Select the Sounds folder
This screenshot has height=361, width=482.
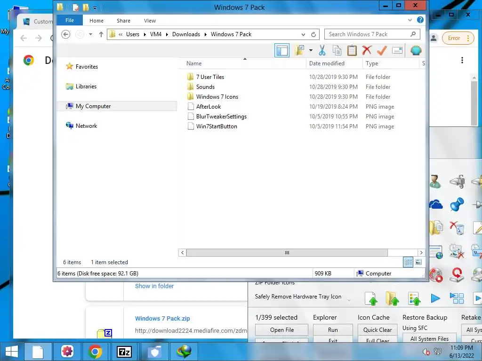tap(205, 87)
